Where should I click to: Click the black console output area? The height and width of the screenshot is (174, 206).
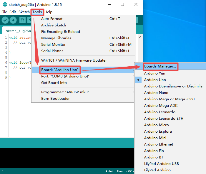point(67,158)
